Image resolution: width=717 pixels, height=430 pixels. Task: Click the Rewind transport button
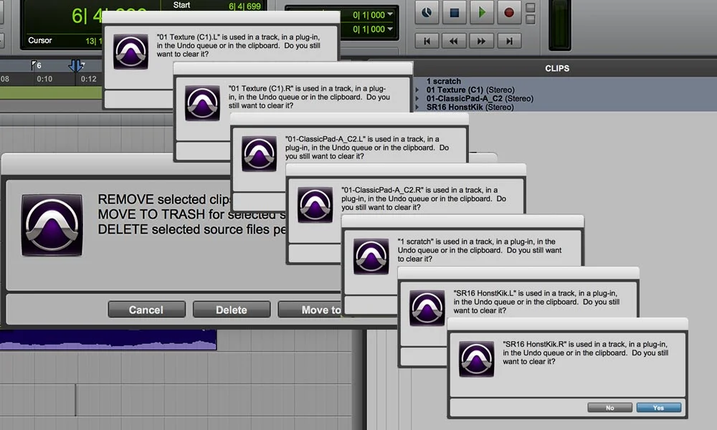point(454,41)
